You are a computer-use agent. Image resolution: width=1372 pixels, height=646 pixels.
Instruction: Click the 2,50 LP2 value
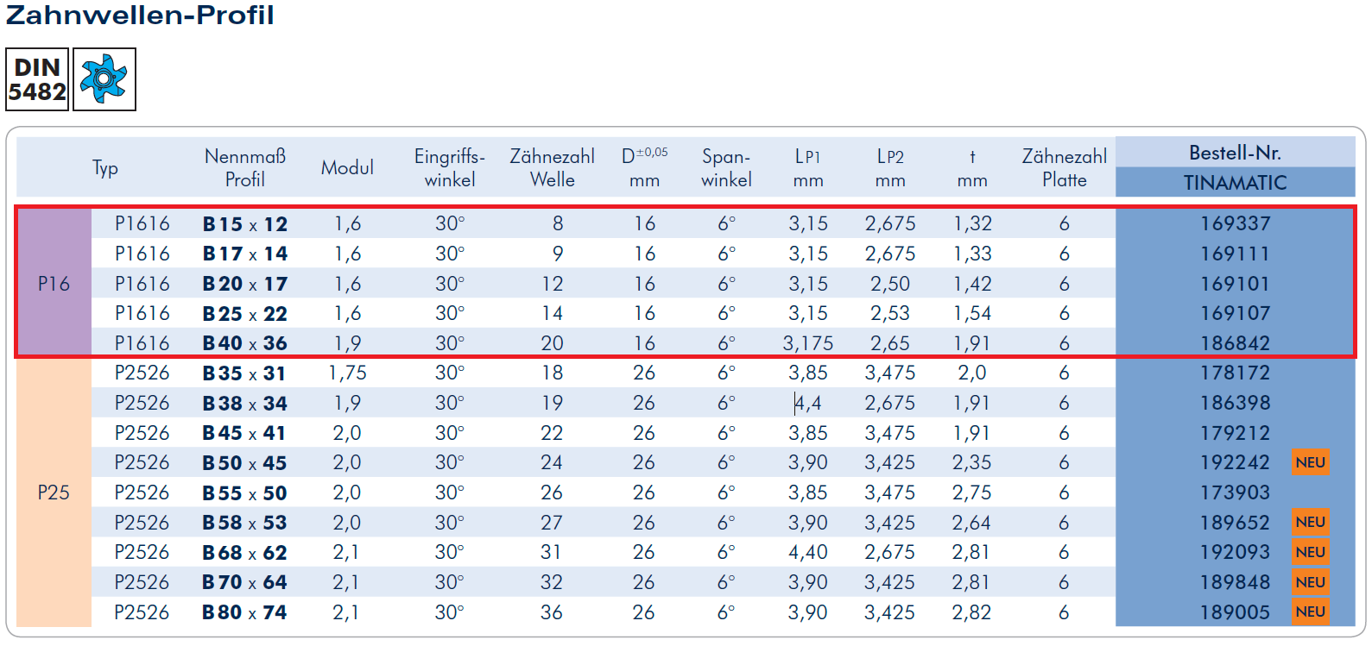click(x=890, y=284)
